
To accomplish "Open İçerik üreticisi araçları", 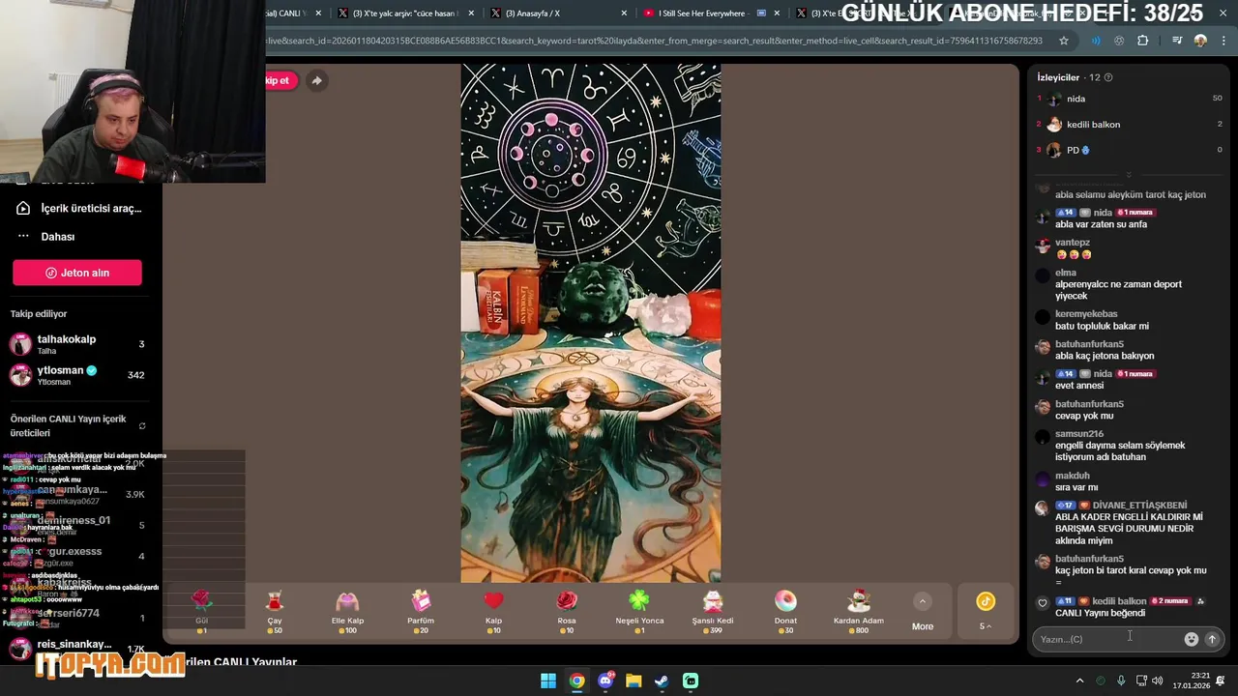I will [79, 208].
